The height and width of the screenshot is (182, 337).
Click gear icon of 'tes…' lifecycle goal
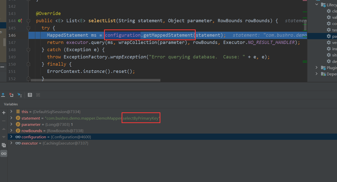pyautogui.click(x=329, y=30)
